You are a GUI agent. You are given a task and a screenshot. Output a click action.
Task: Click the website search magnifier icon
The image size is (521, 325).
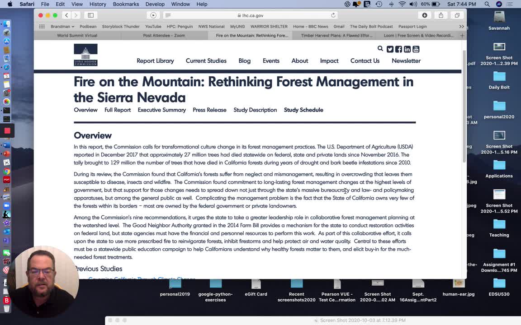(x=380, y=49)
